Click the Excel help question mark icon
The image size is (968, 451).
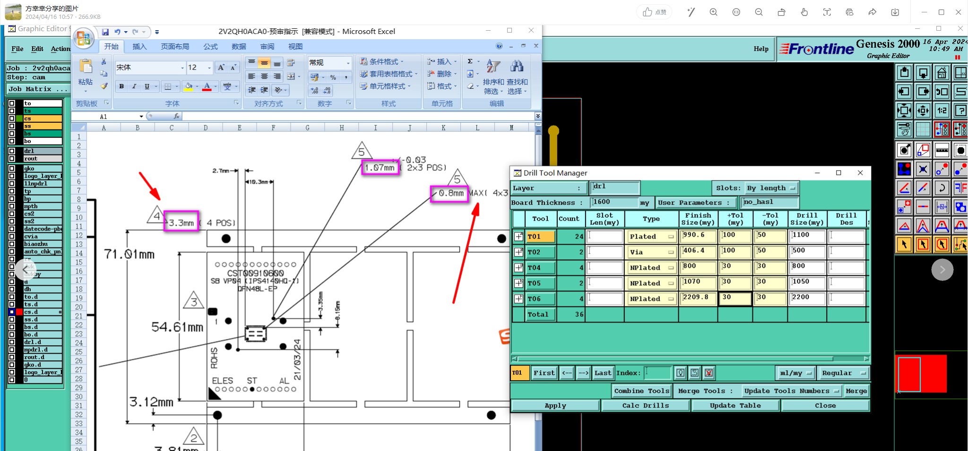(499, 46)
